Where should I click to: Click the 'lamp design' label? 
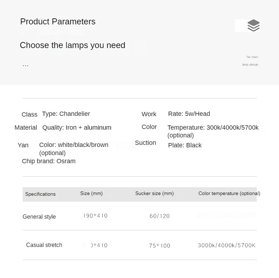tap(250, 65)
